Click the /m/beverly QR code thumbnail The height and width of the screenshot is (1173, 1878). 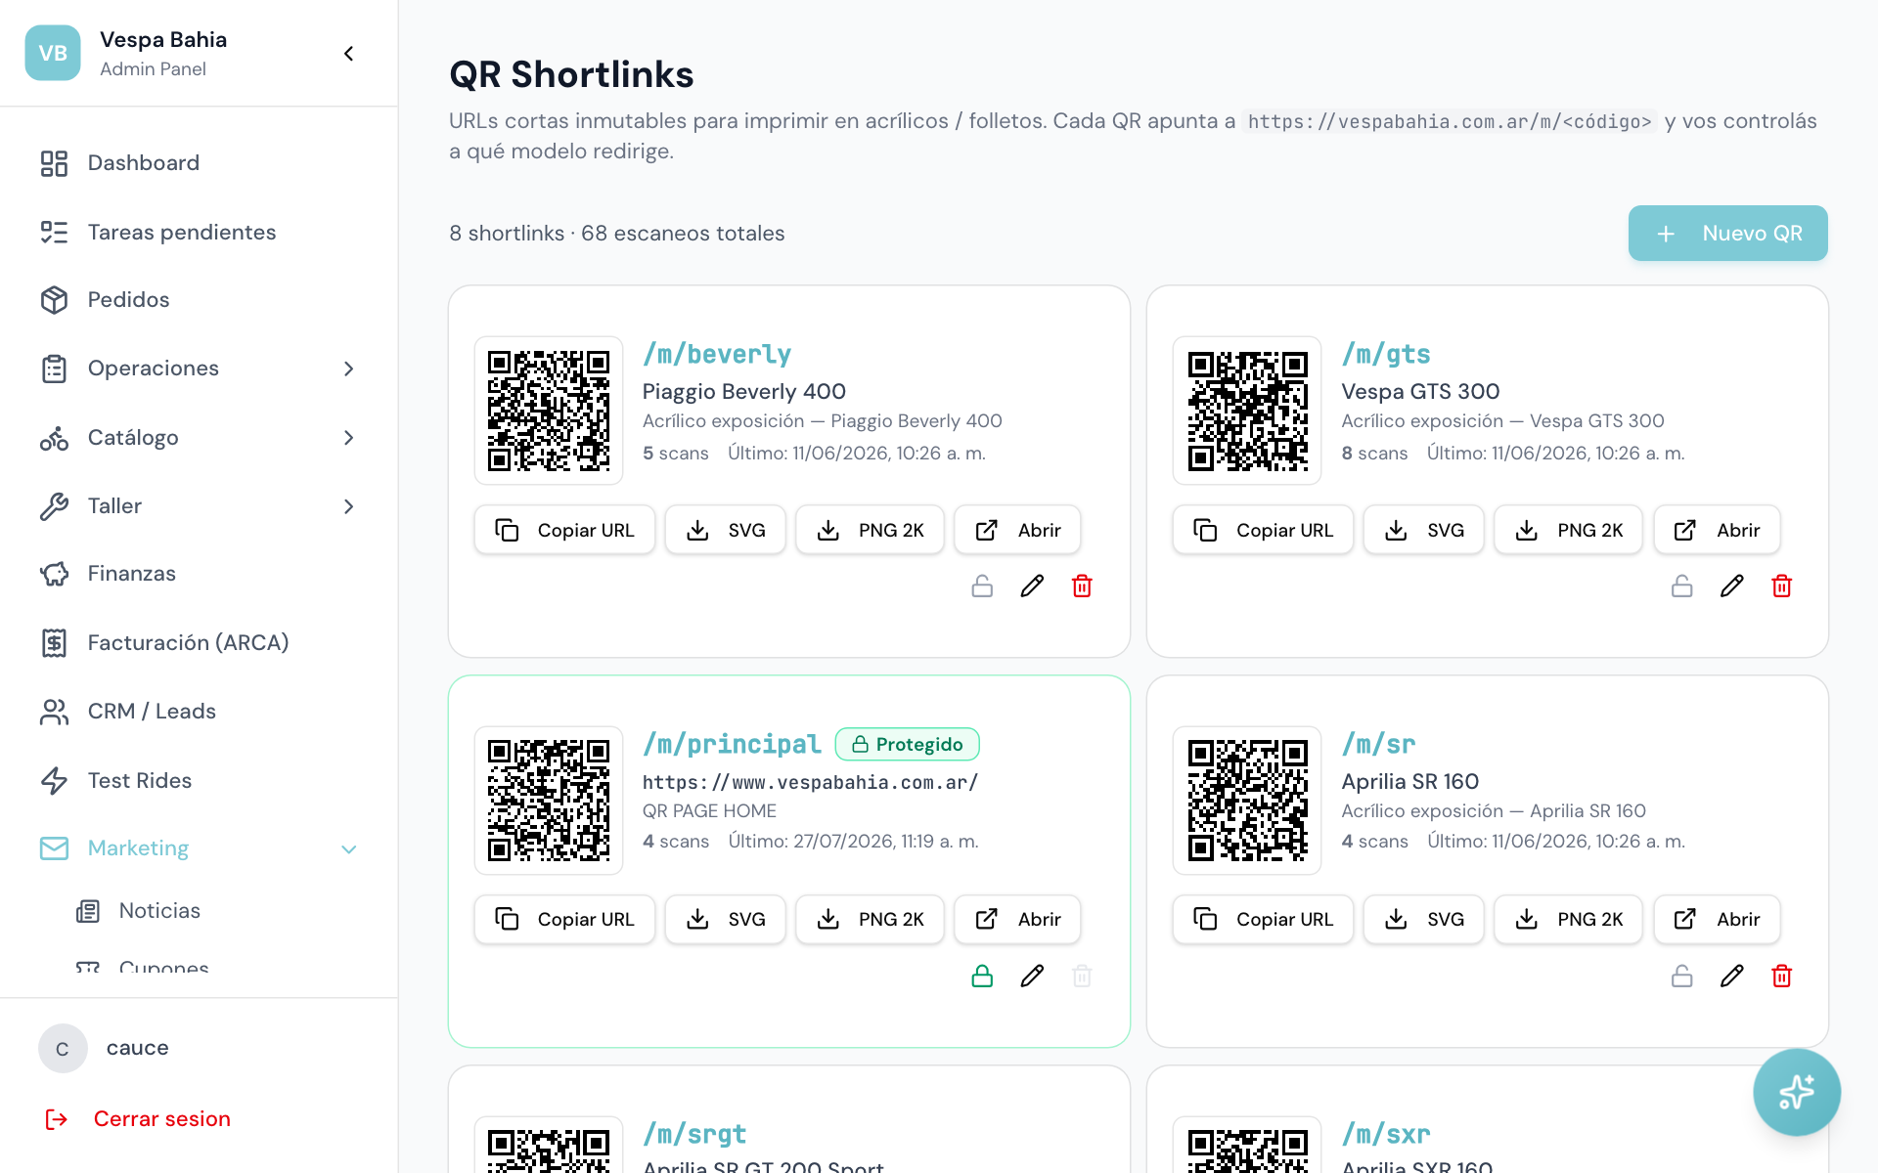tap(549, 411)
